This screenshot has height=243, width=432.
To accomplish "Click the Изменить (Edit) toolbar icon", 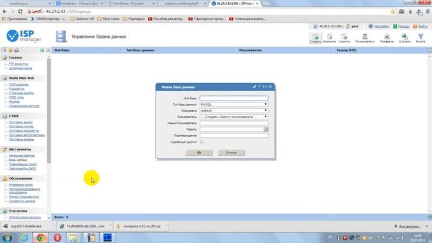I will [329, 38].
